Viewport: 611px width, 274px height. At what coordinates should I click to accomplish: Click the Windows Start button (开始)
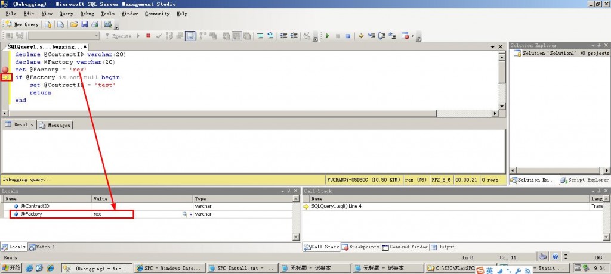coord(11,268)
